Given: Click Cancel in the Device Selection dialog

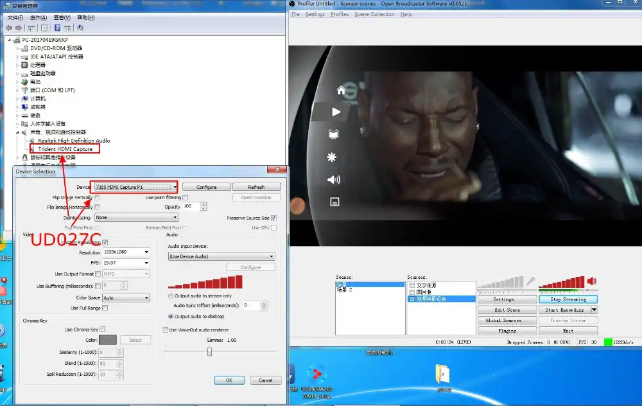Looking at the screenshot, I should click(266, 380).
